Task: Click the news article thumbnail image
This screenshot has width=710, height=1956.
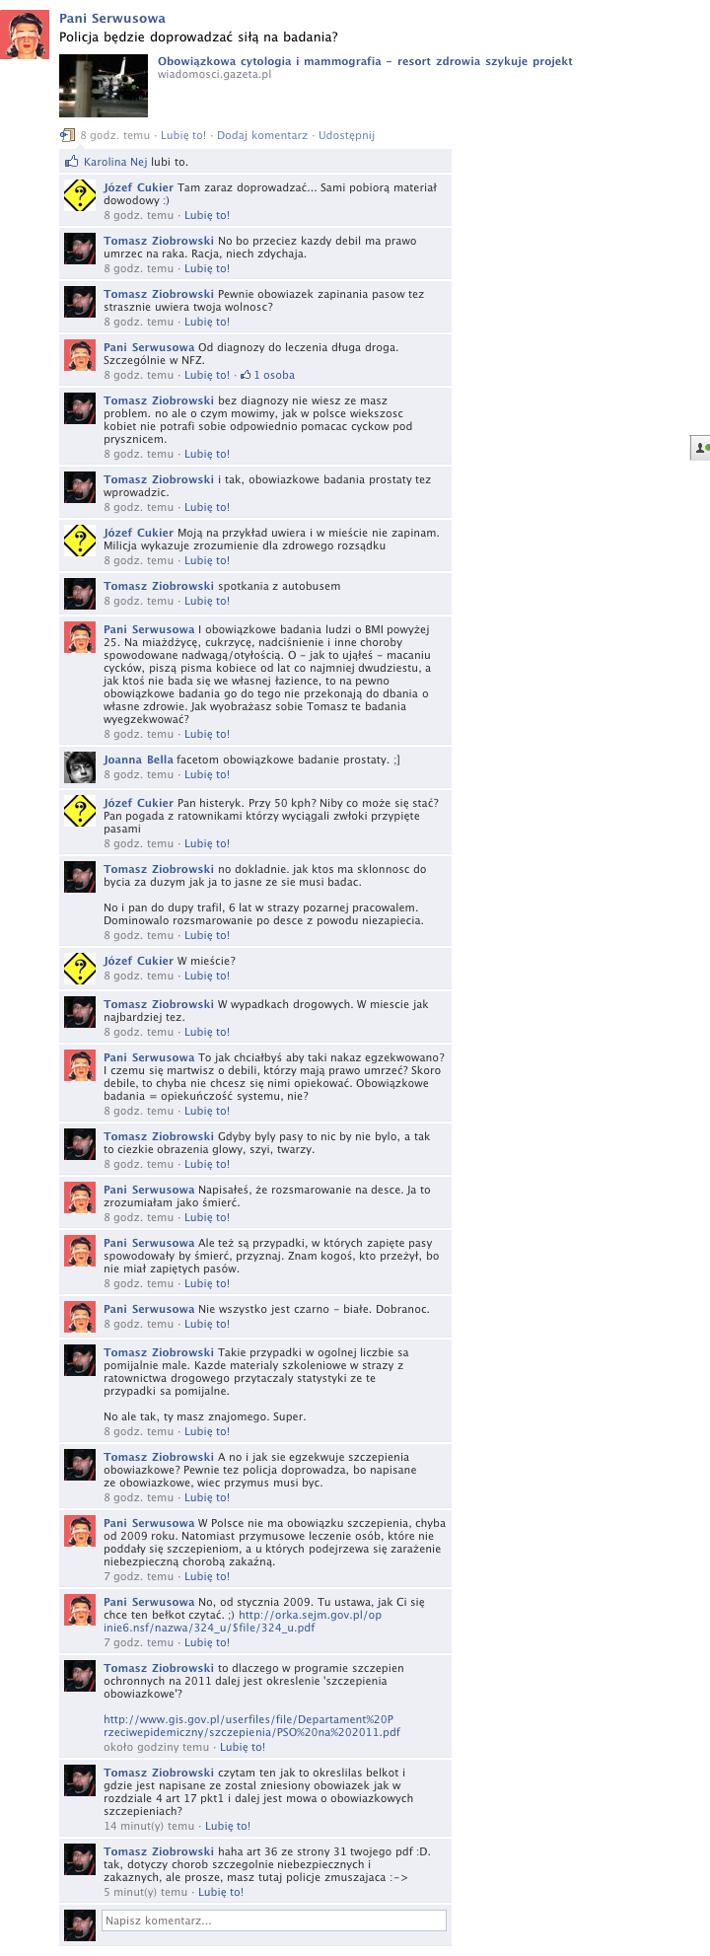Action: coord(106,86)
